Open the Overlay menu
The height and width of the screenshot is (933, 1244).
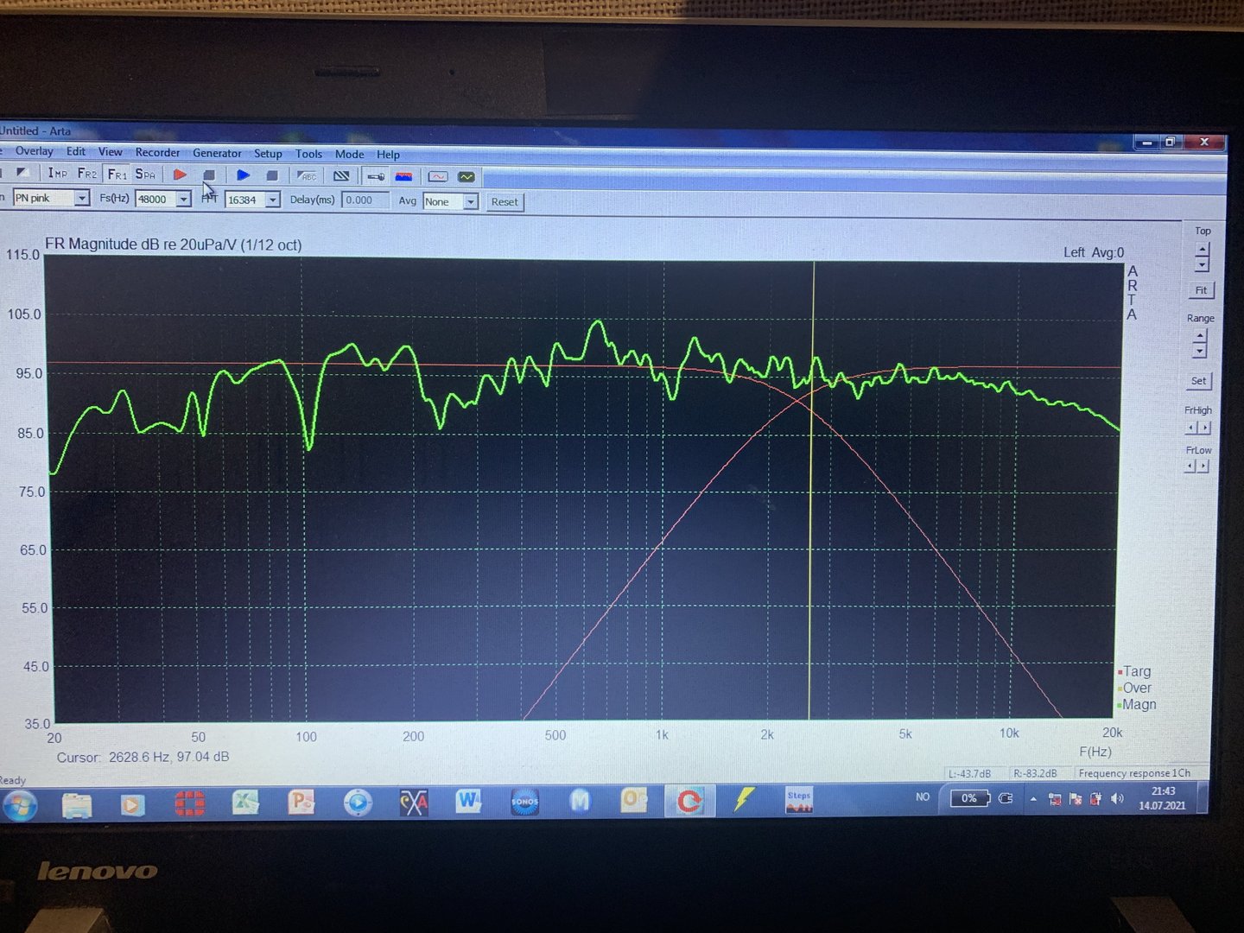[34, 151]
